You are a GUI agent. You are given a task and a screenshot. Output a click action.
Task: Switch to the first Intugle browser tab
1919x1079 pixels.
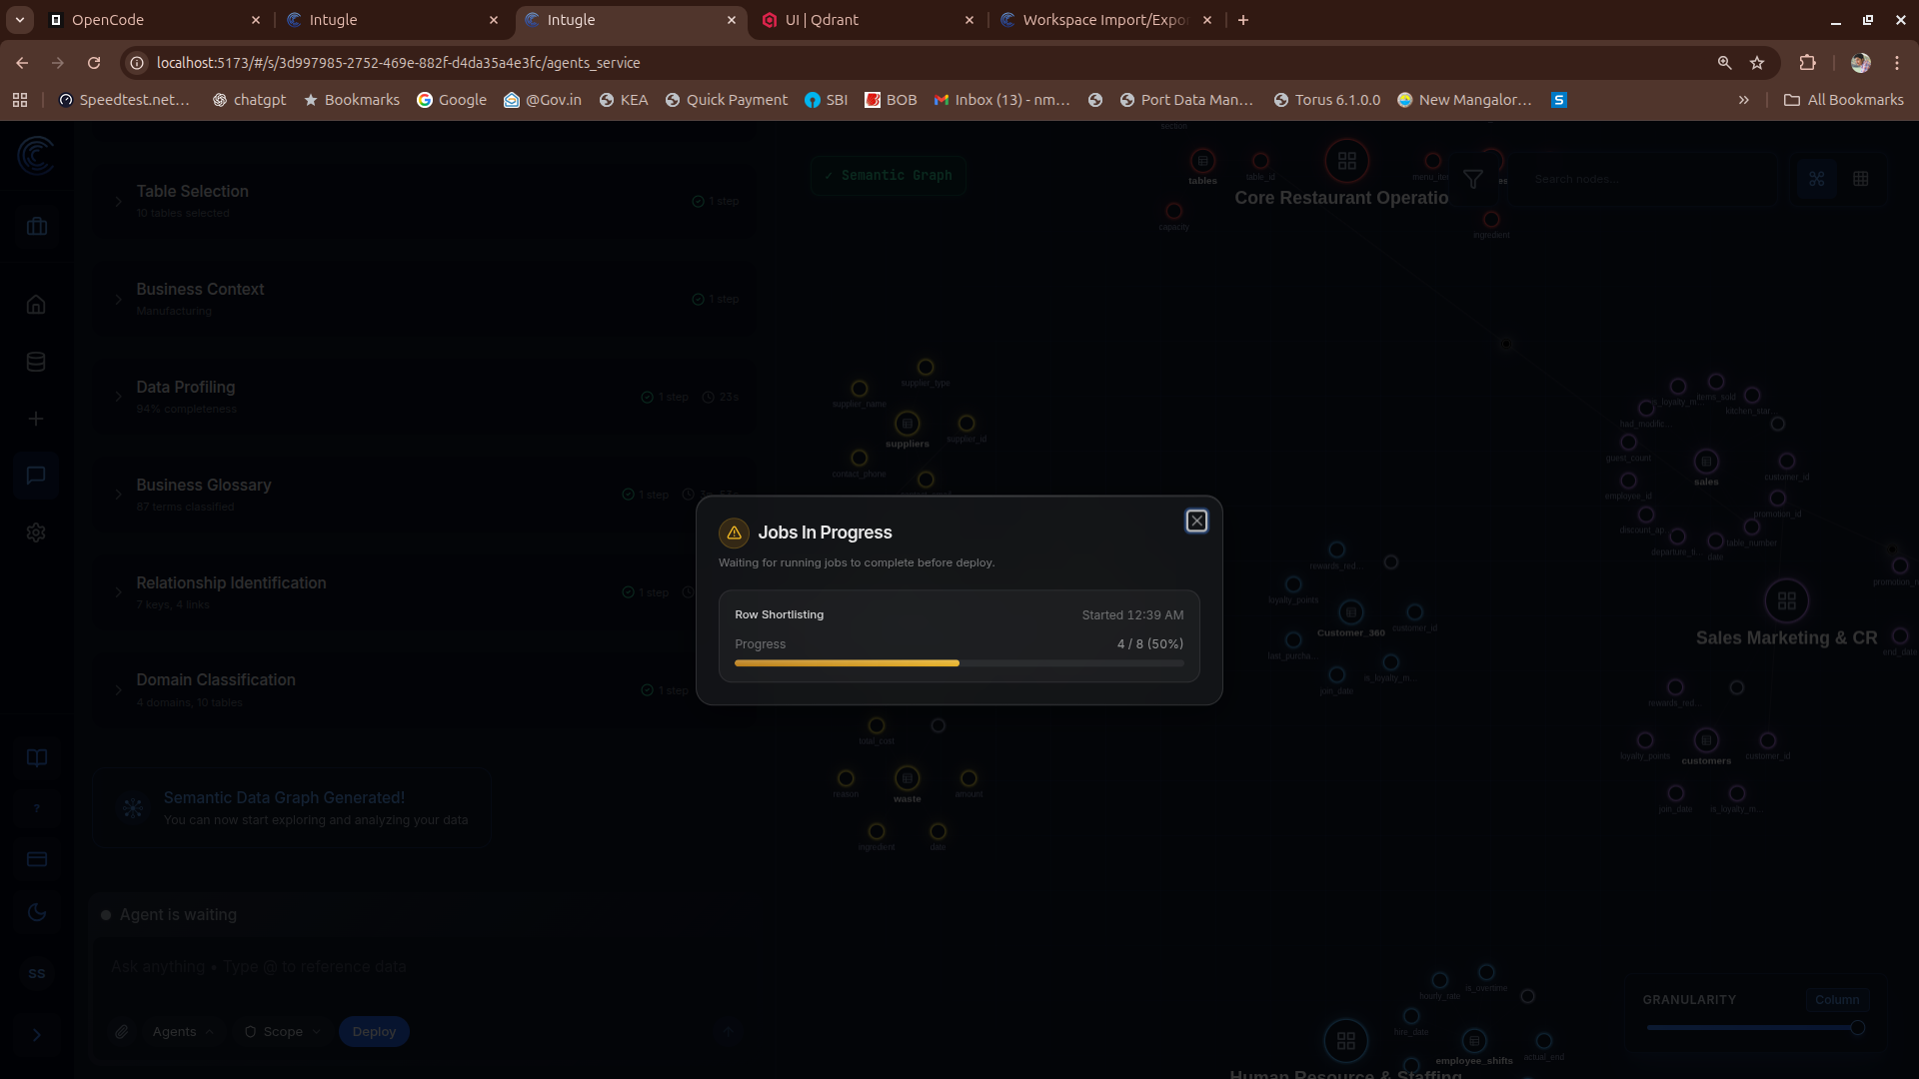pyautogui.click(x=393, y=20)
